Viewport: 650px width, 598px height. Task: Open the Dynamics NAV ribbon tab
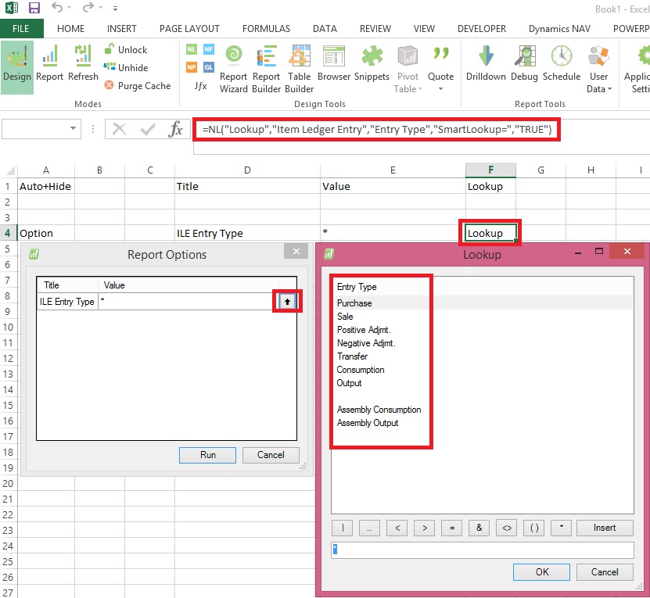point(558,29)
